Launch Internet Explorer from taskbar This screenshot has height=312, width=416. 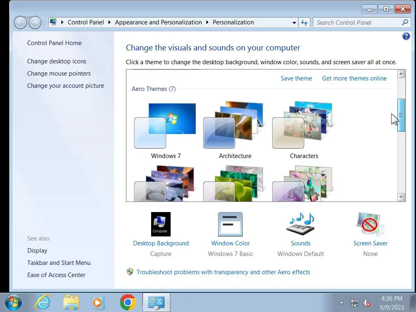pyautogui.click(x=43, y=302)
